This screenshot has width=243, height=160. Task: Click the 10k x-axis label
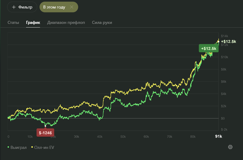(x=30, y=137)
